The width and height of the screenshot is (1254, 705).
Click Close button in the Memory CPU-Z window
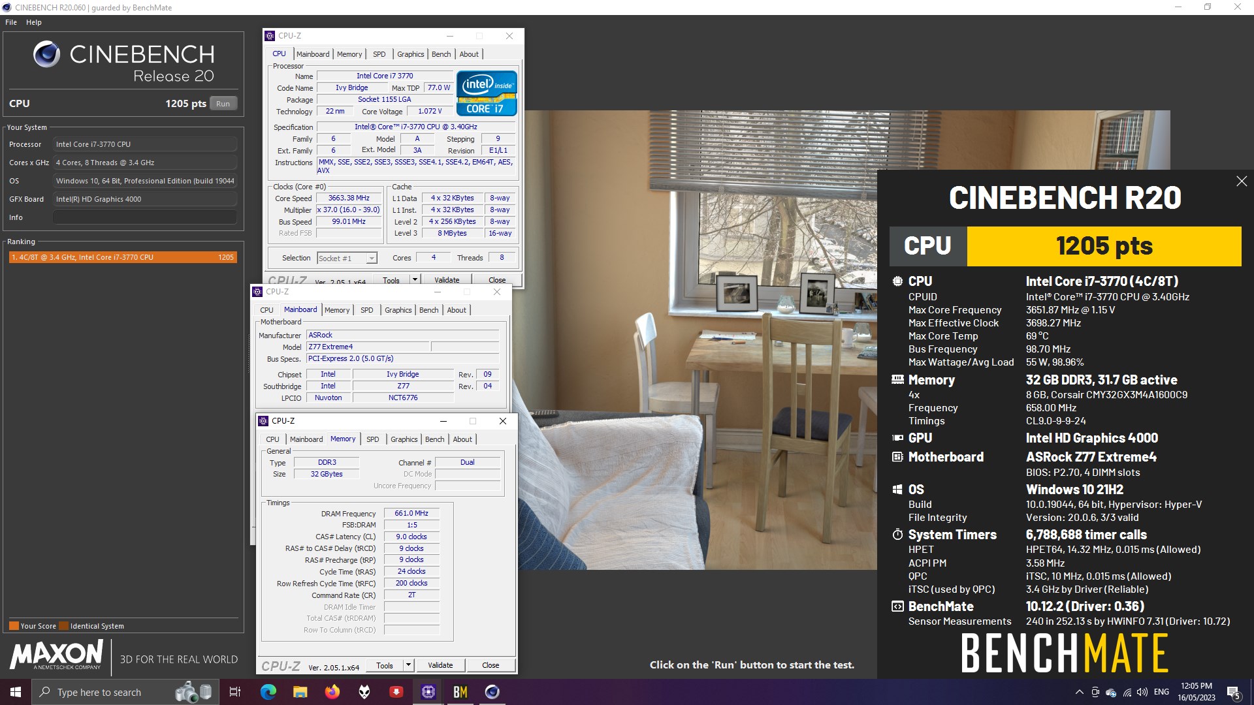490,665
